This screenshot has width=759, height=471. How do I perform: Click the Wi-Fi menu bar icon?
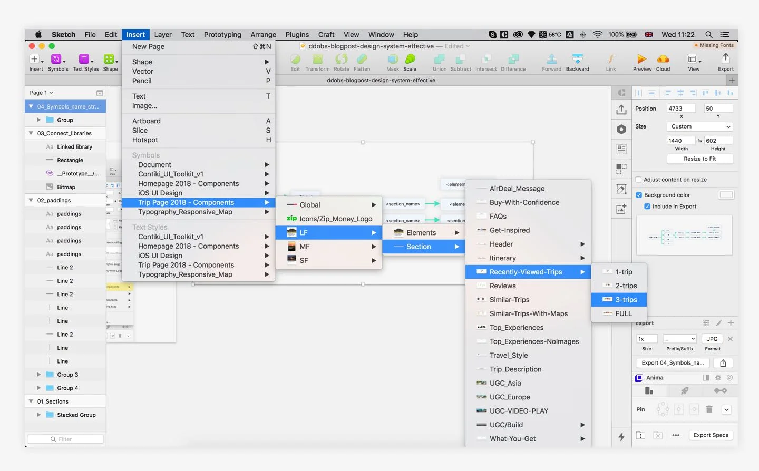pyautogui.click(x=597, y=35)
